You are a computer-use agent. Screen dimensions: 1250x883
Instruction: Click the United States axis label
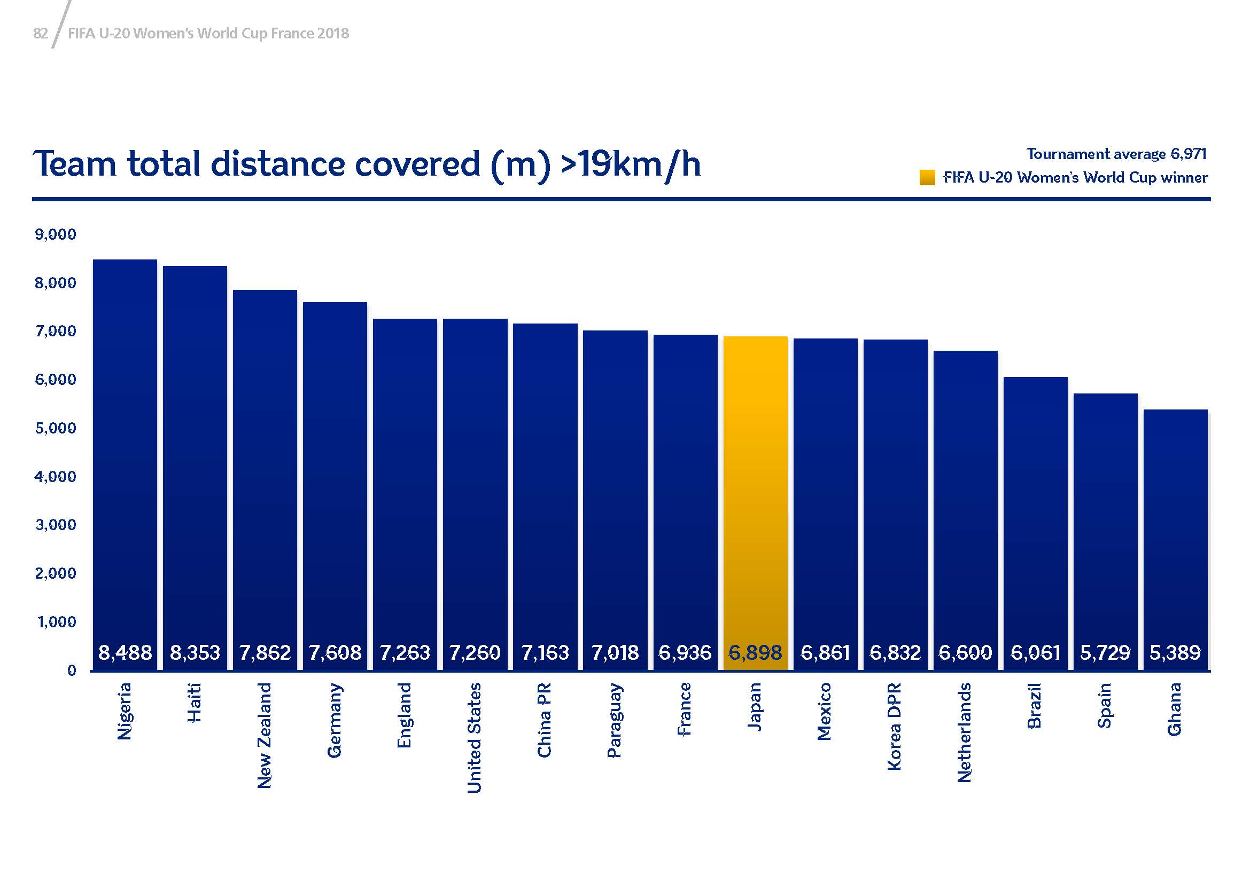pos(474,737)
